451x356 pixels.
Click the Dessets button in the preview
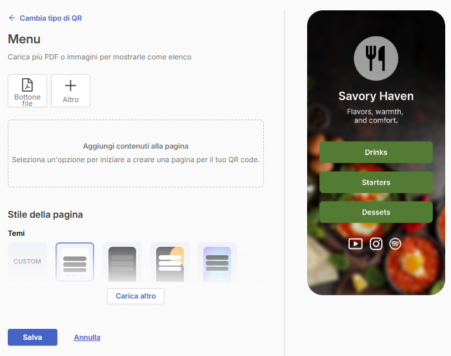point(376,213)
